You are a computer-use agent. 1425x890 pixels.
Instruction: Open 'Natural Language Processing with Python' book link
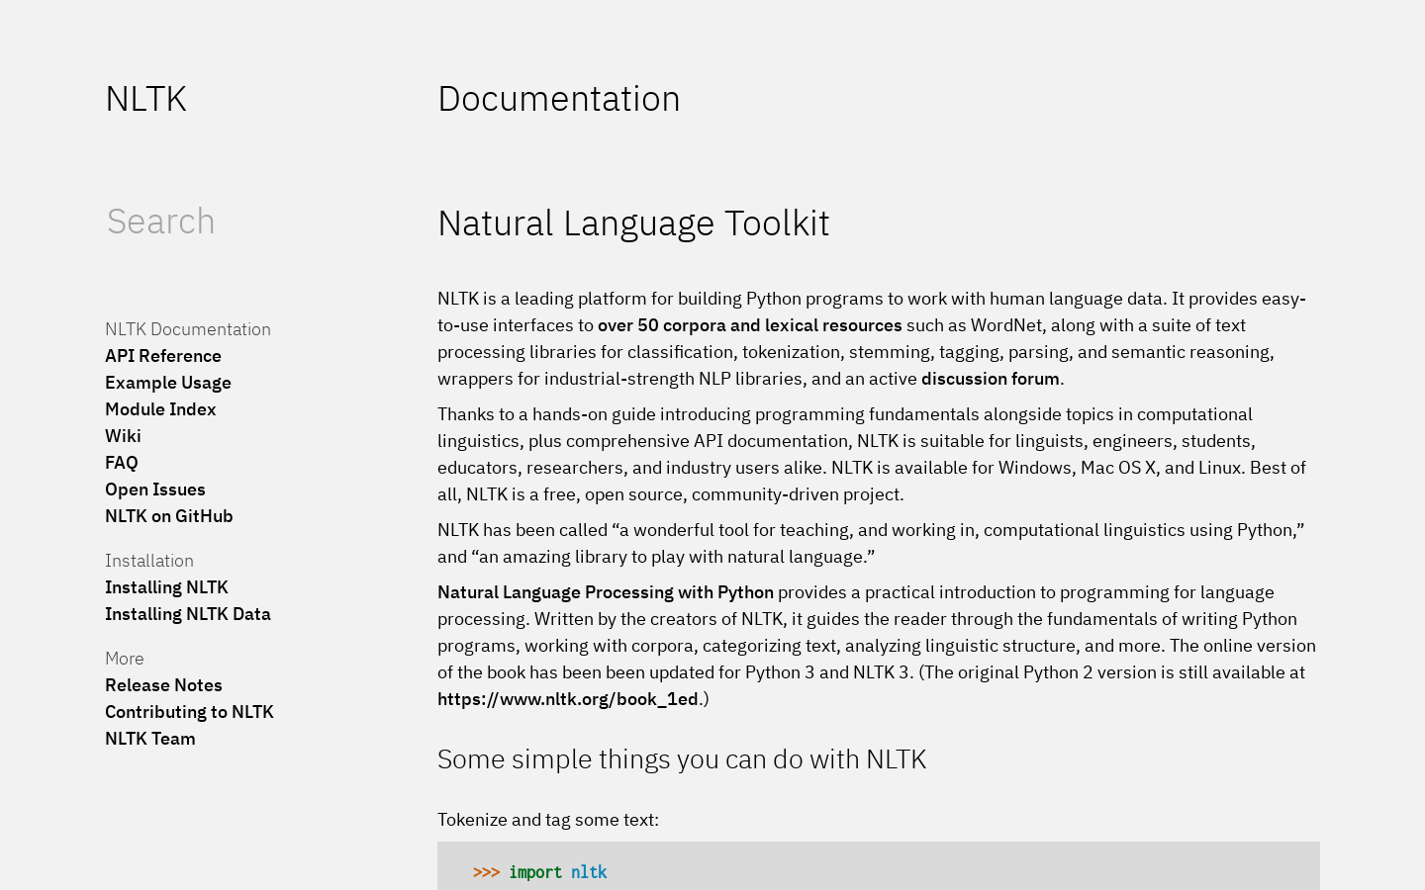pyautogui.click(x=606, y=592)
